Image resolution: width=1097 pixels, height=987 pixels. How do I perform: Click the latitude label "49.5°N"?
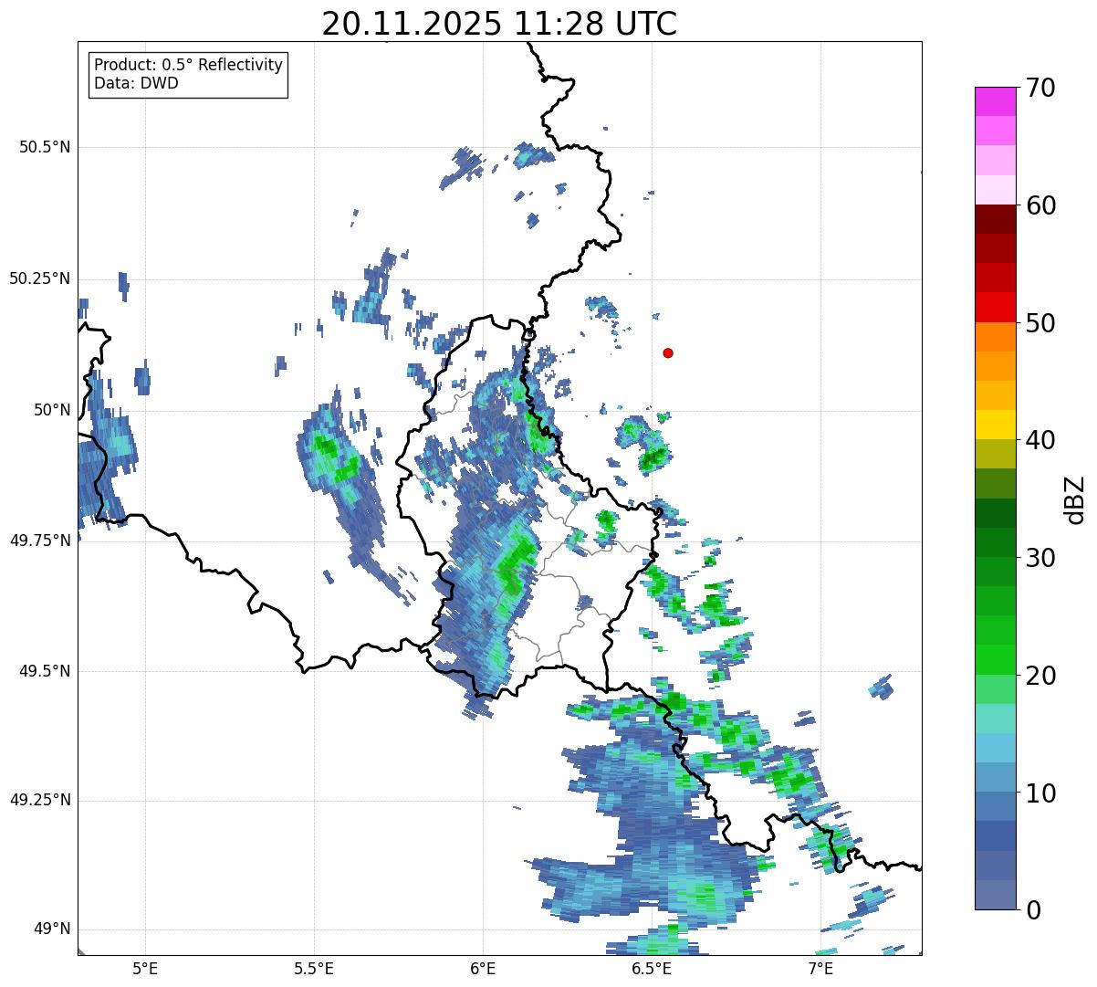click(45, 671)
